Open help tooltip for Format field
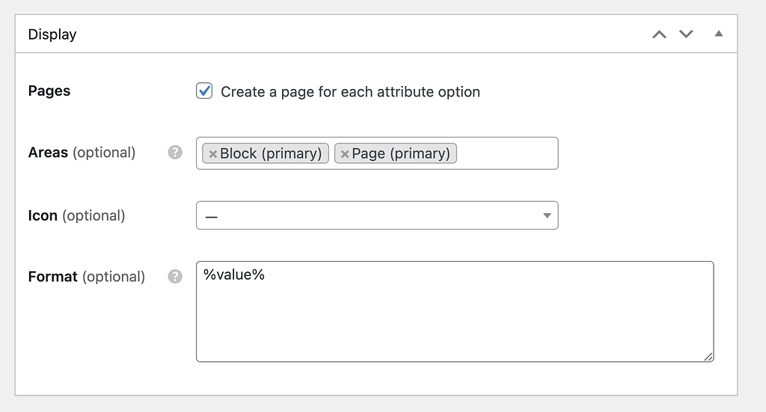The image size is (766, 412). 175,277
